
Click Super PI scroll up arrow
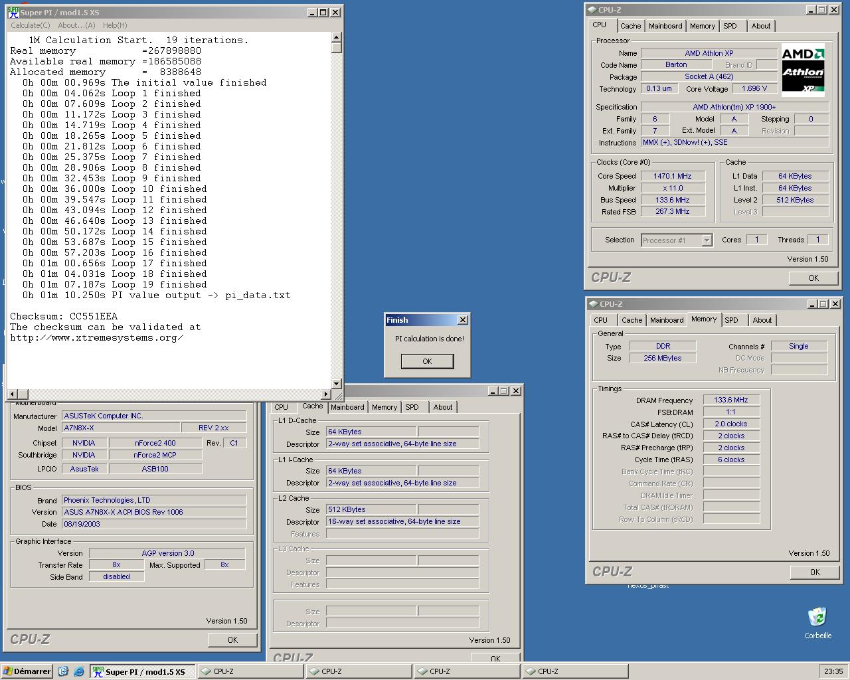tap(337, 37)
